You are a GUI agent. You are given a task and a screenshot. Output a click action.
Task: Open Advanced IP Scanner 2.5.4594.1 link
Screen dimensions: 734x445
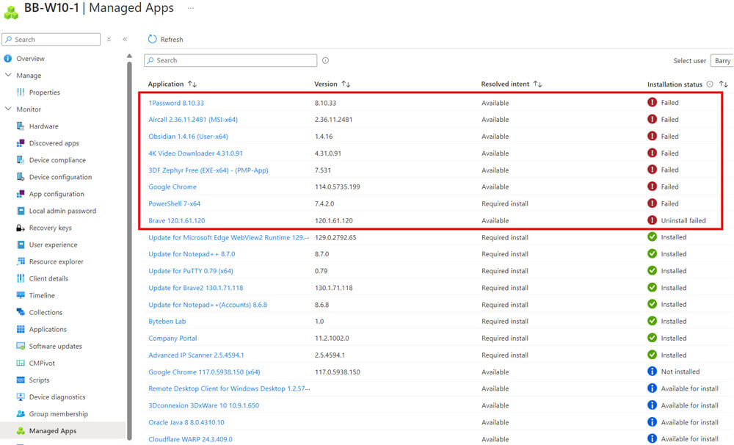pyautogui.click(x=196, y=355)
